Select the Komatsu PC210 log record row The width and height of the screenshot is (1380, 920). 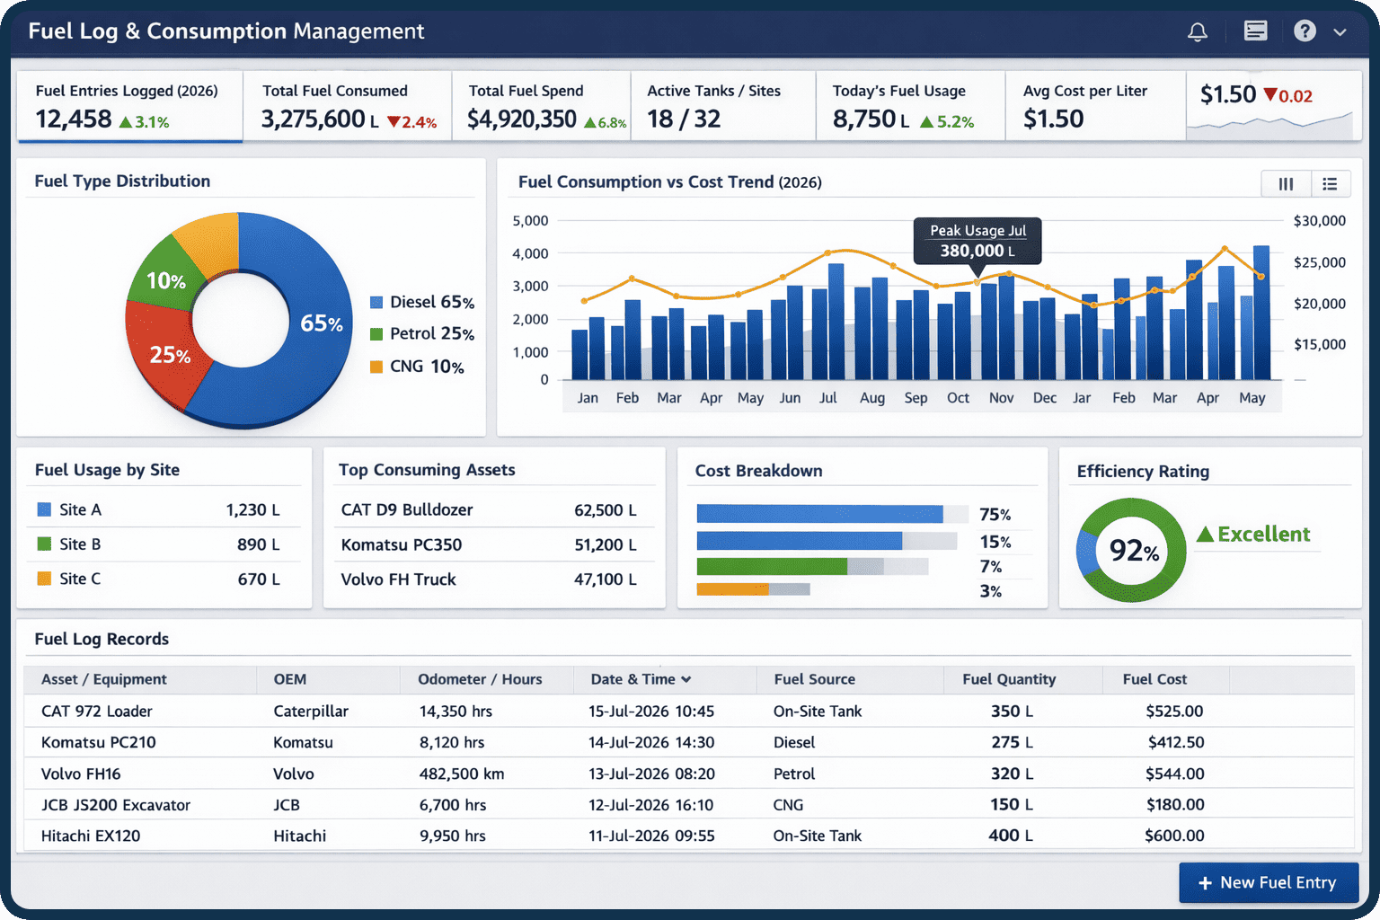coord(359,742)
